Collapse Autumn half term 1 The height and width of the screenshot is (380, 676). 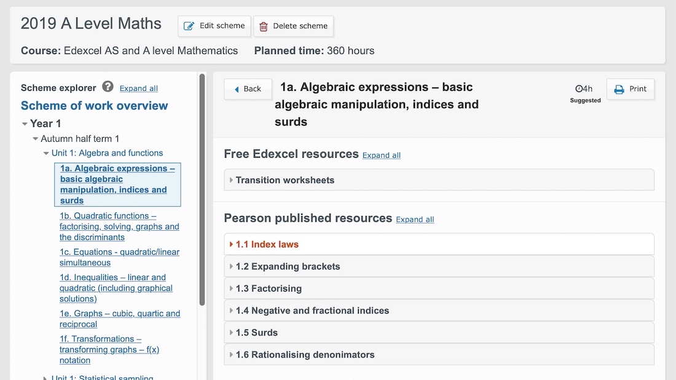pos(36,139)
